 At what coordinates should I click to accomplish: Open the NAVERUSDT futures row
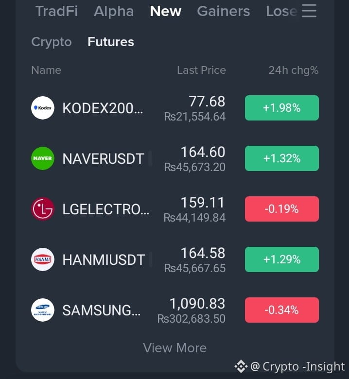click(174, 158)
